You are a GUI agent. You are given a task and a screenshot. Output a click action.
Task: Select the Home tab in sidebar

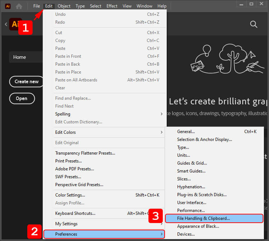point(26,57)
